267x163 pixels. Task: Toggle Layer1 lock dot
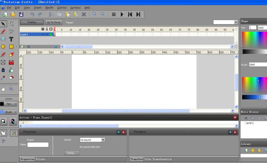[47, 34]
